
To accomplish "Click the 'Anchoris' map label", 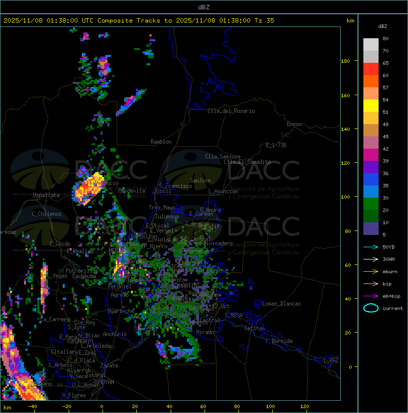I will pyautogui.click(x=115, y=334).
